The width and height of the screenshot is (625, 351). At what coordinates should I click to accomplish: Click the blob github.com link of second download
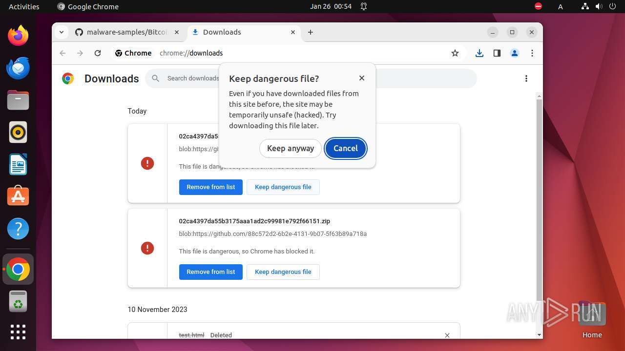click(x=273, y=234)
